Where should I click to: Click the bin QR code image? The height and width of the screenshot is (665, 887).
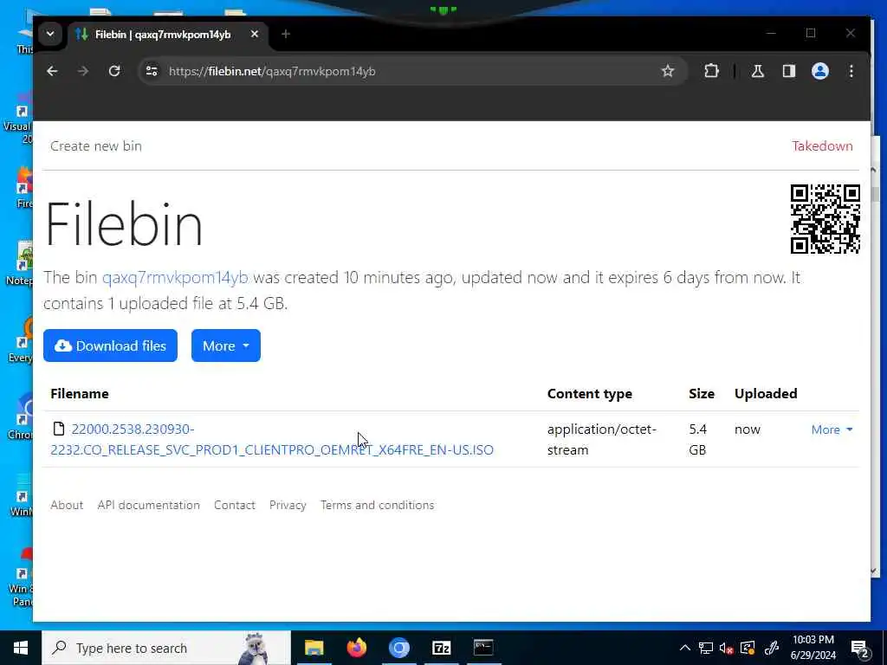tap(825, 219)
